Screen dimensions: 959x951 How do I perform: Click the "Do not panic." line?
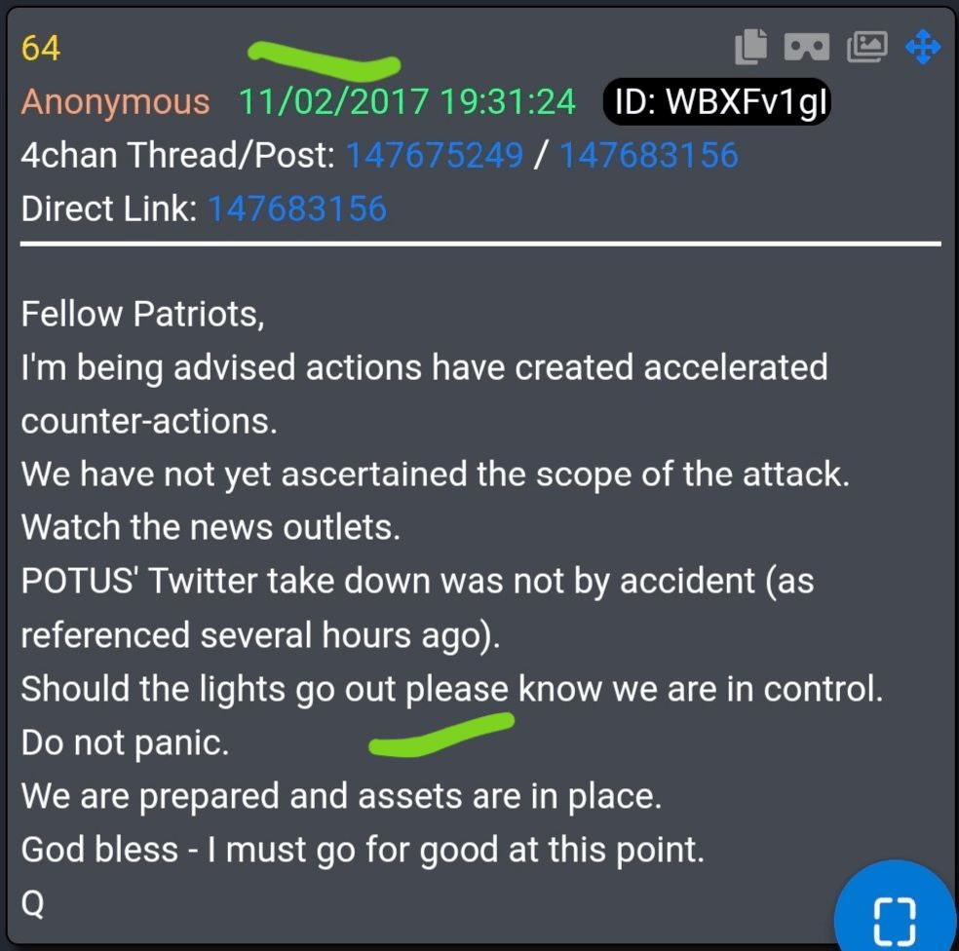(x=125, y=743)
